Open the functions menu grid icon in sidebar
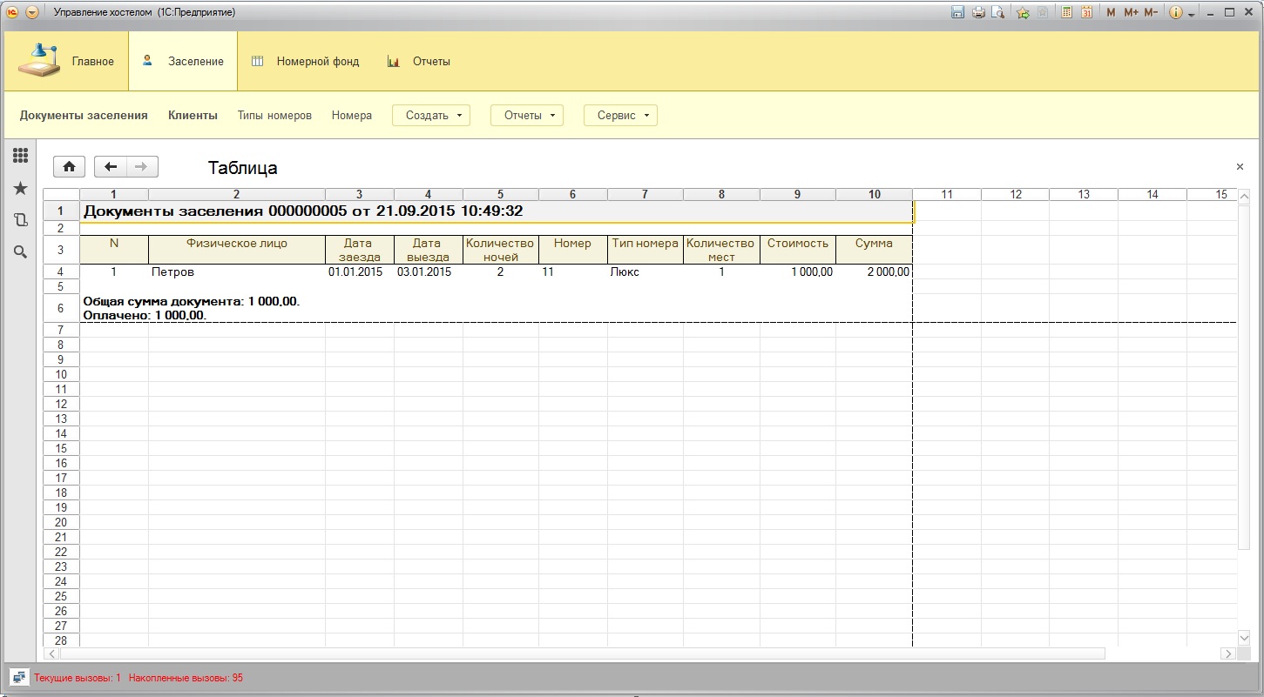 [20, 156]
